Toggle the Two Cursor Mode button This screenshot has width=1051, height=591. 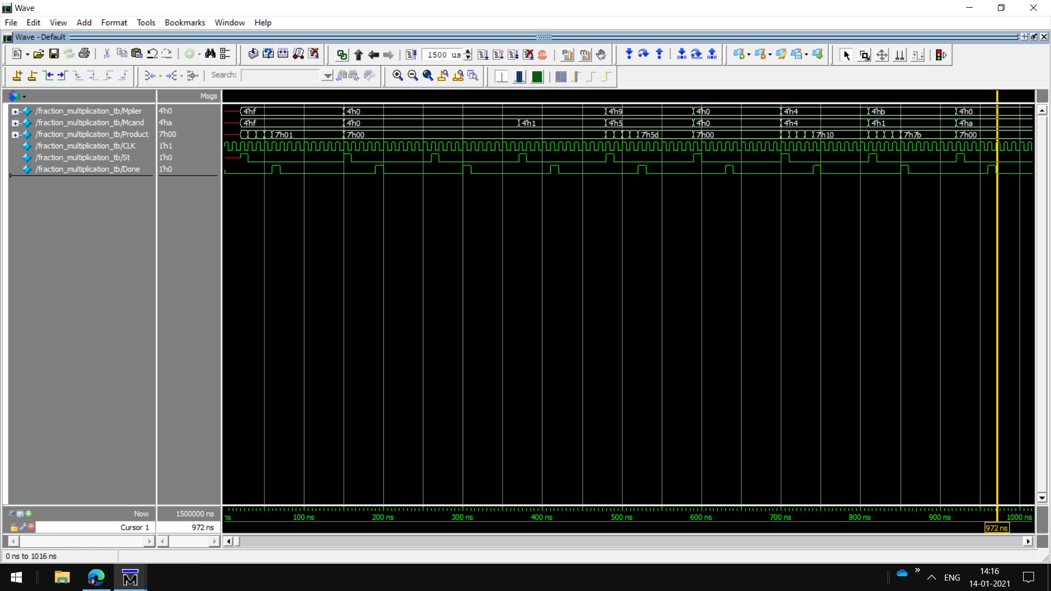899,55
